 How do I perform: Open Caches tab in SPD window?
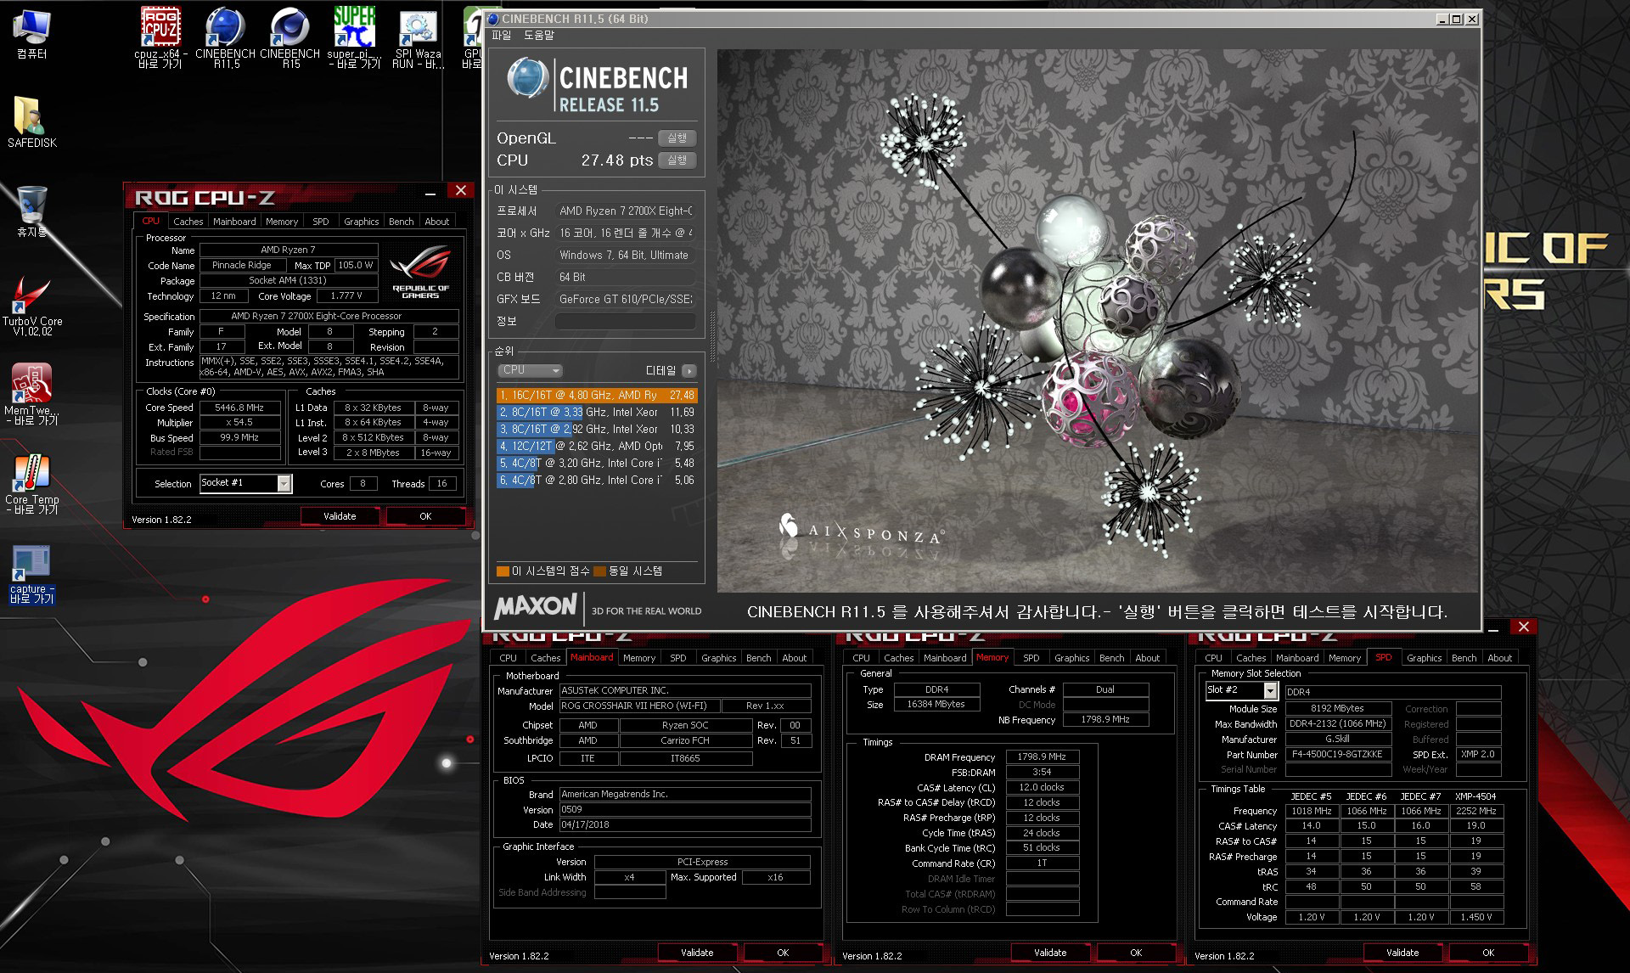[x=1251, y=658]
